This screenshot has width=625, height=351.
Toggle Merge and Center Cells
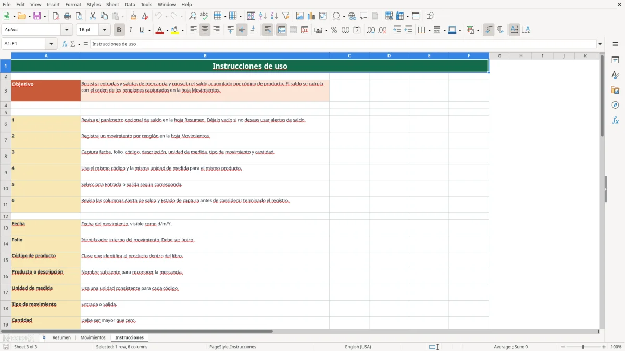tap(282, 30)
